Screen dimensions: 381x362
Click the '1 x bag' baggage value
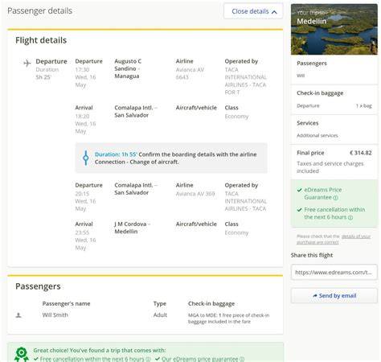[x=364, y=105]
